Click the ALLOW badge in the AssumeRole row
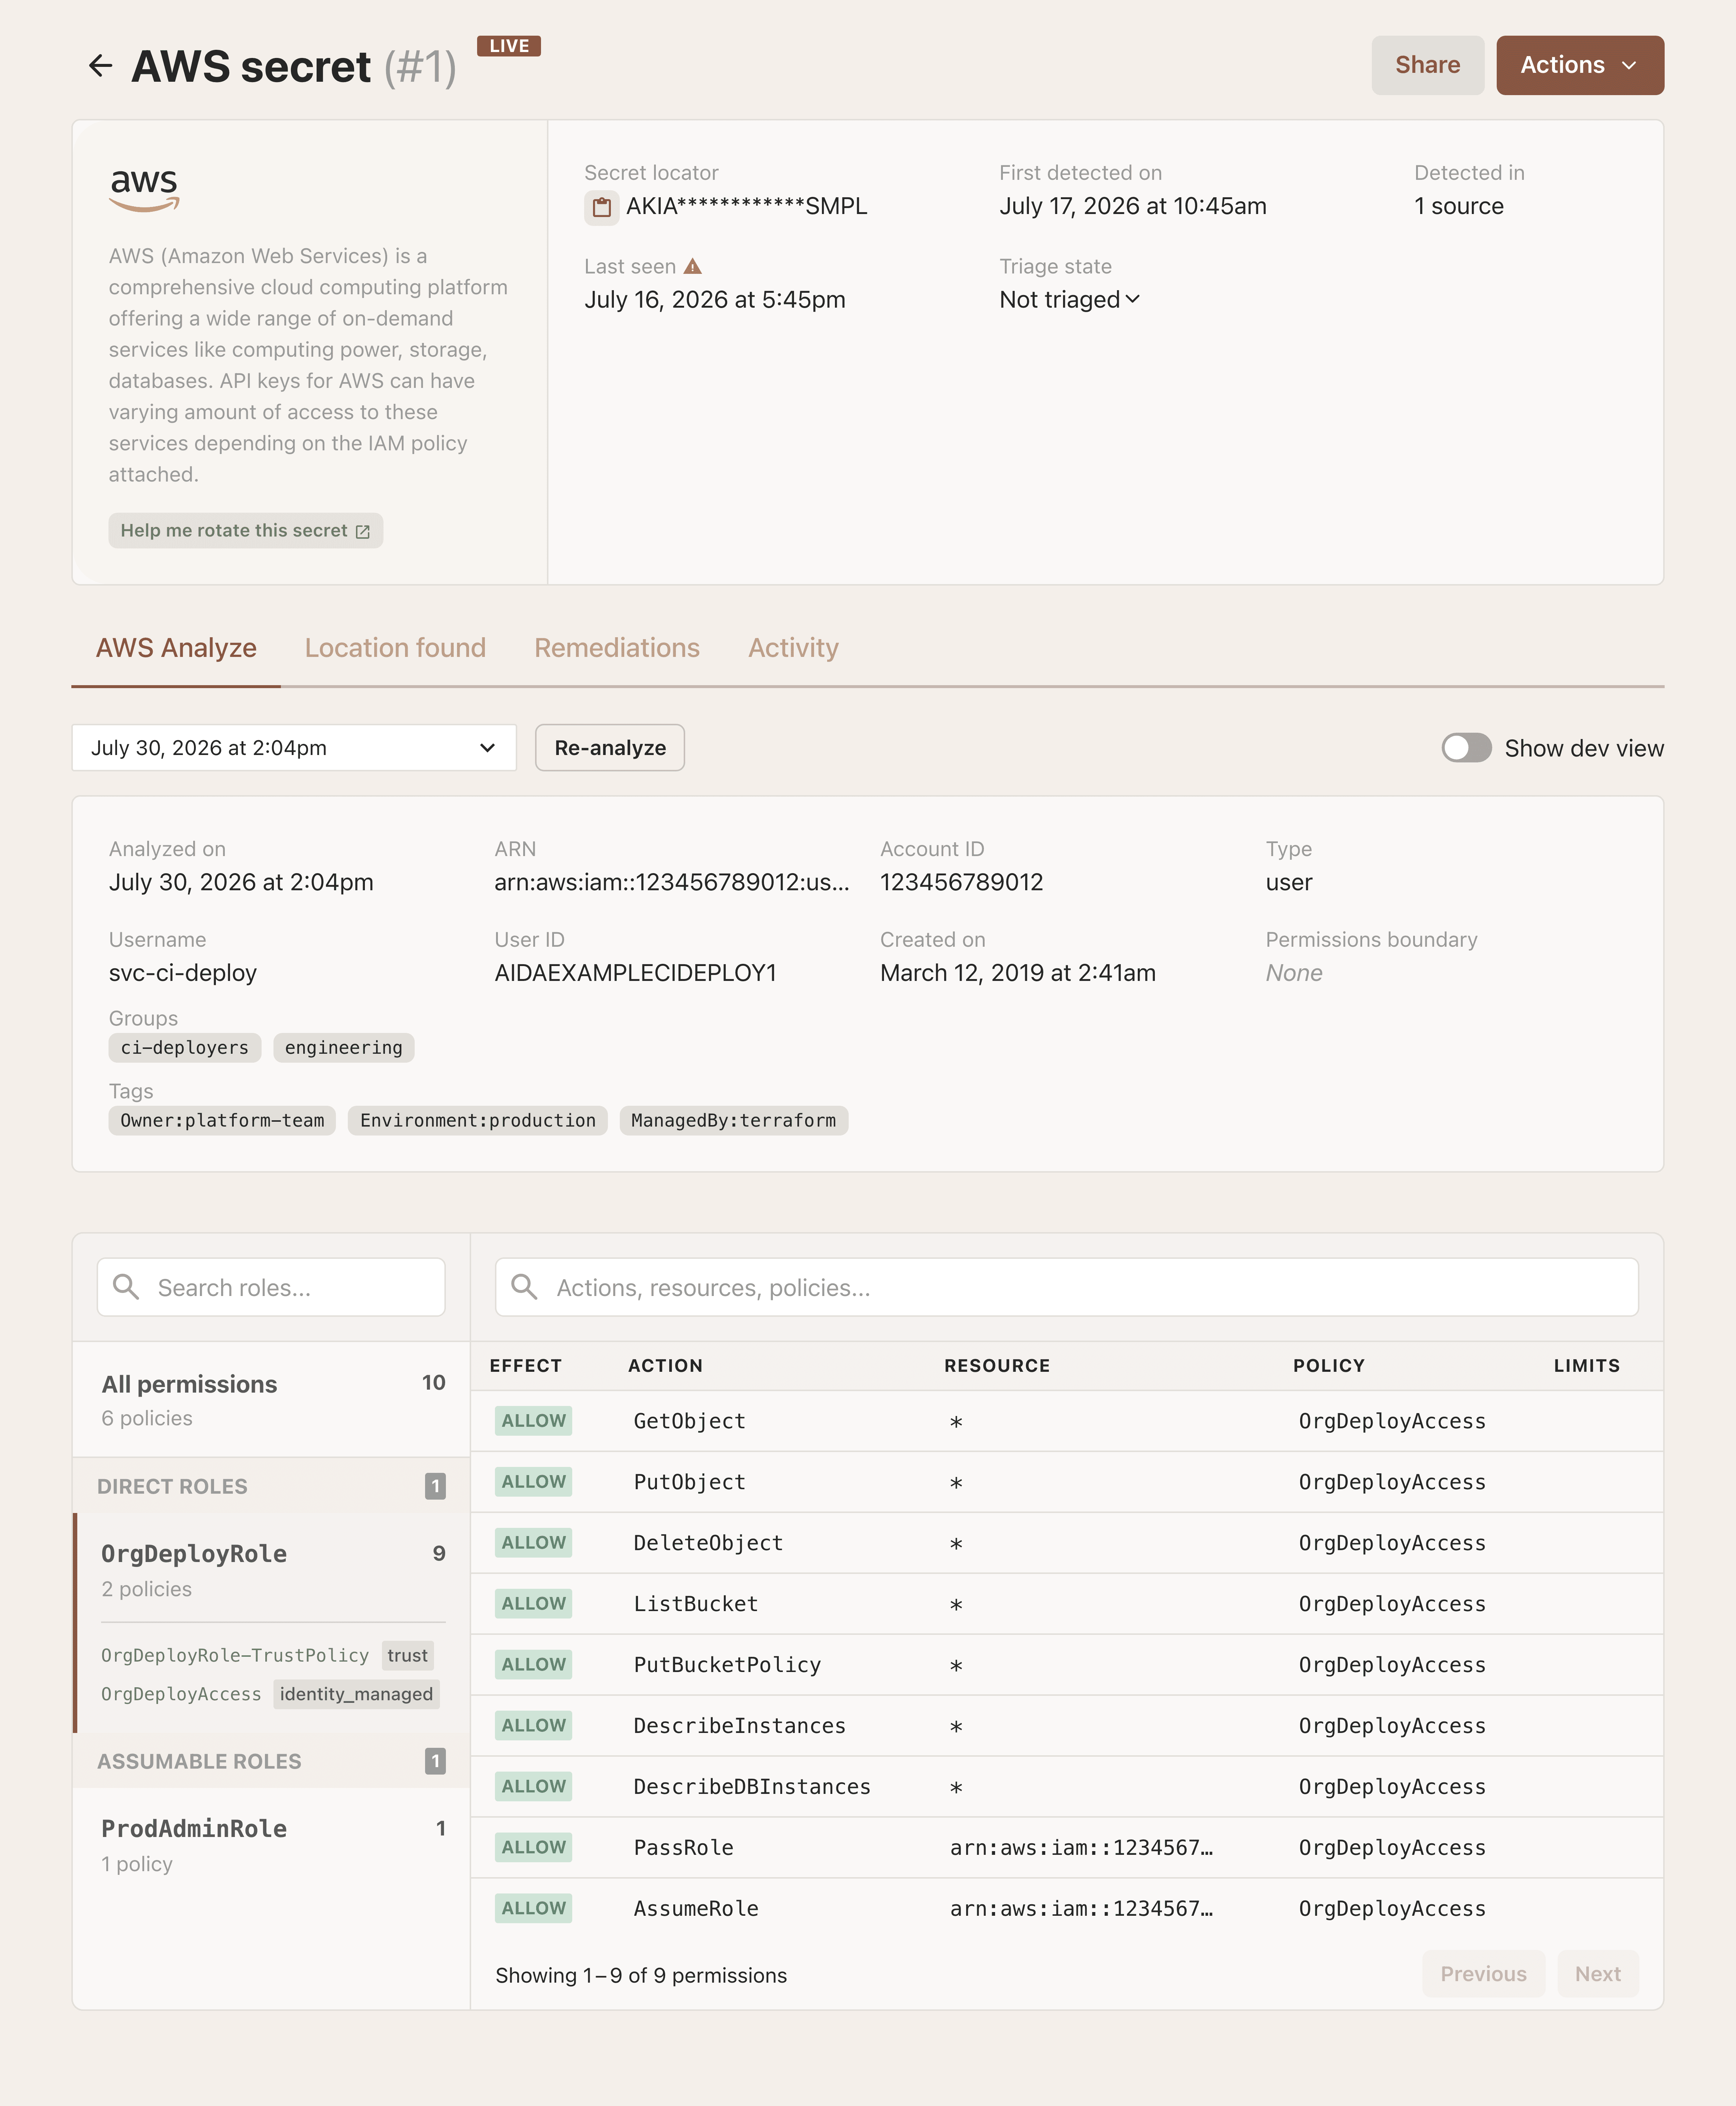 [x=534, y=1909]
